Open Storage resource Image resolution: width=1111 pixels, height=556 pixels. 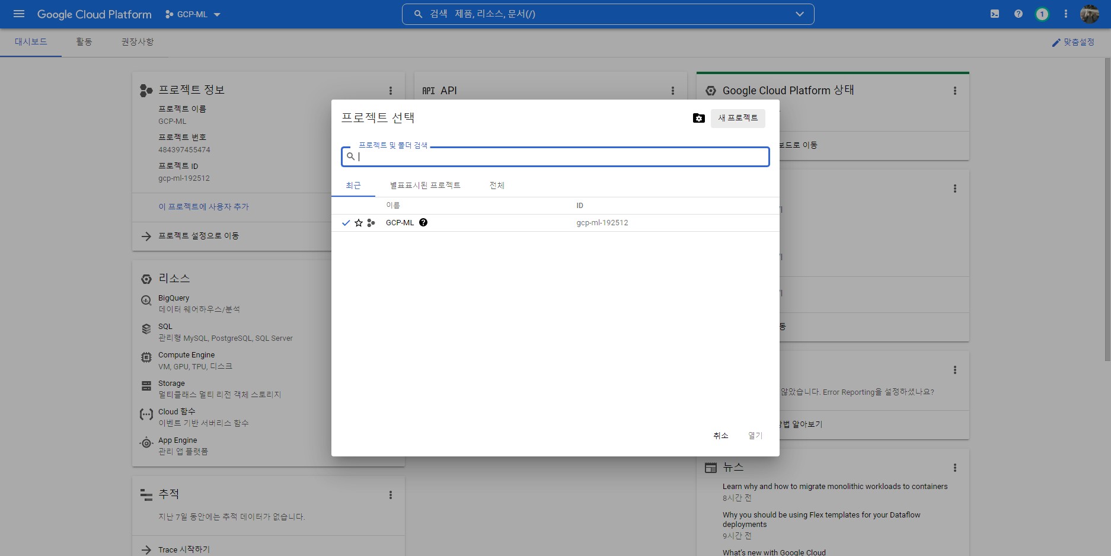(x=171, y=384)
